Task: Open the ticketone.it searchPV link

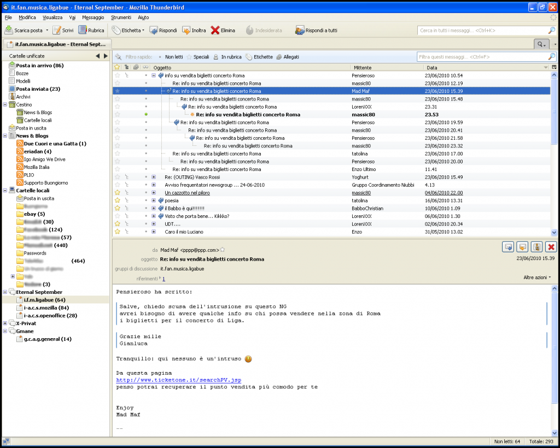Action: point(179,380)
